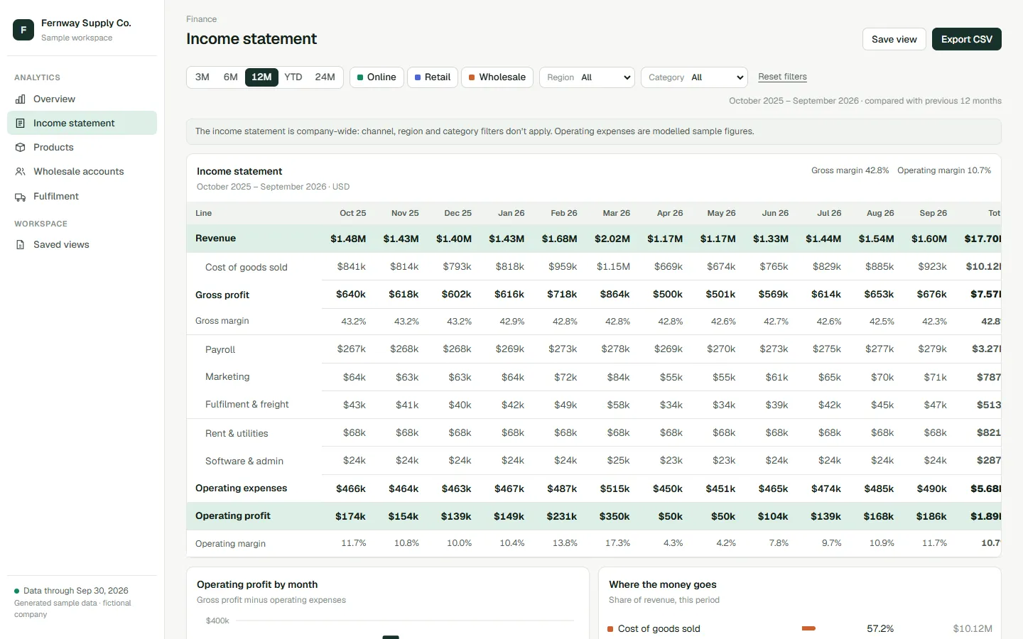The image size is (1023, 639).
Task: Click the Revenue row label
Action: 215,239
